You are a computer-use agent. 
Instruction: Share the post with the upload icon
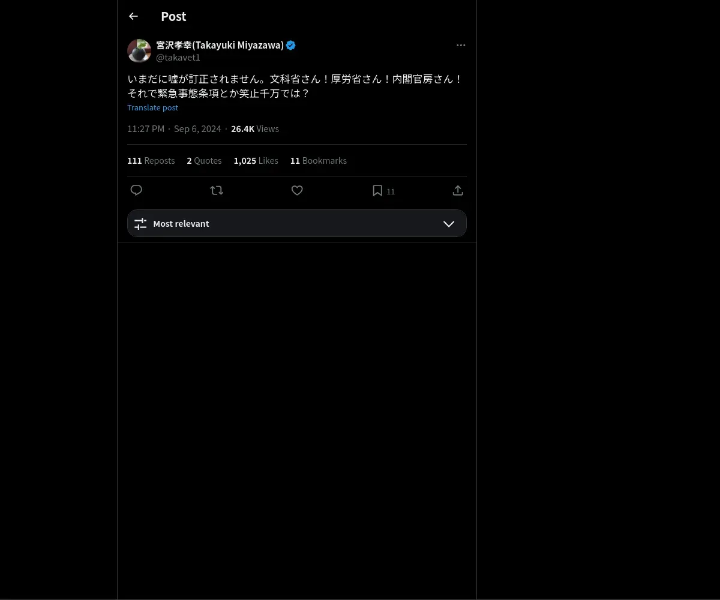[458, 190]
